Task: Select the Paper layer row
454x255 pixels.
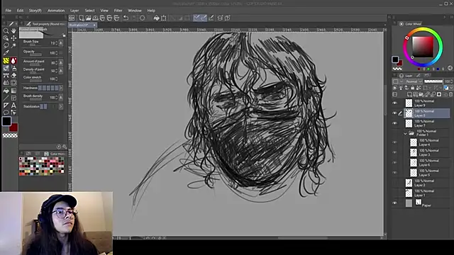Action: pos(427,203)
